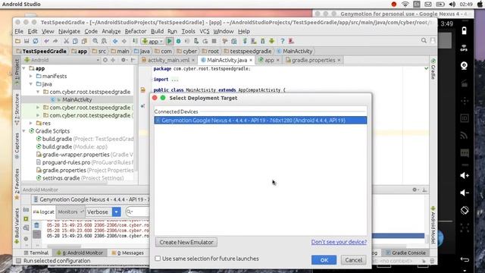Click the logcat search input field
Screen dimensions: 485x273
tap(138, 212)
